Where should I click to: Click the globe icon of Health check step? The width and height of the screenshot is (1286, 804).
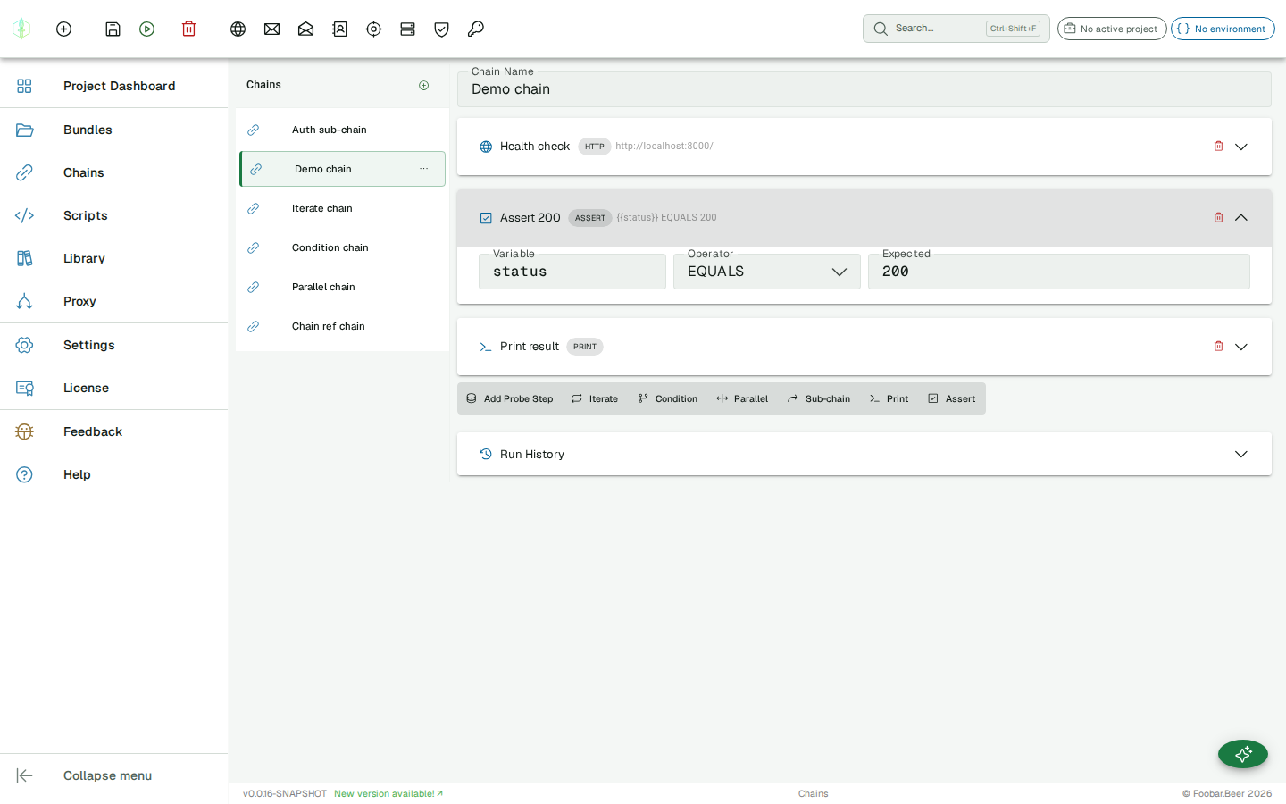[486, 147]
